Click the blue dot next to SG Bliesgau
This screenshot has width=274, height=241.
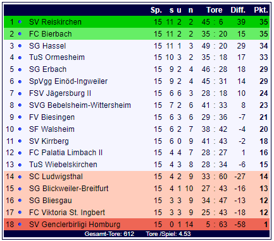(x=20, y=201)
